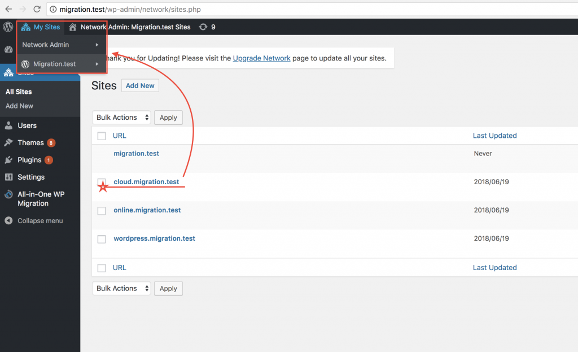Check the wordpress.migration.test site checkbox

click(102, 239)
